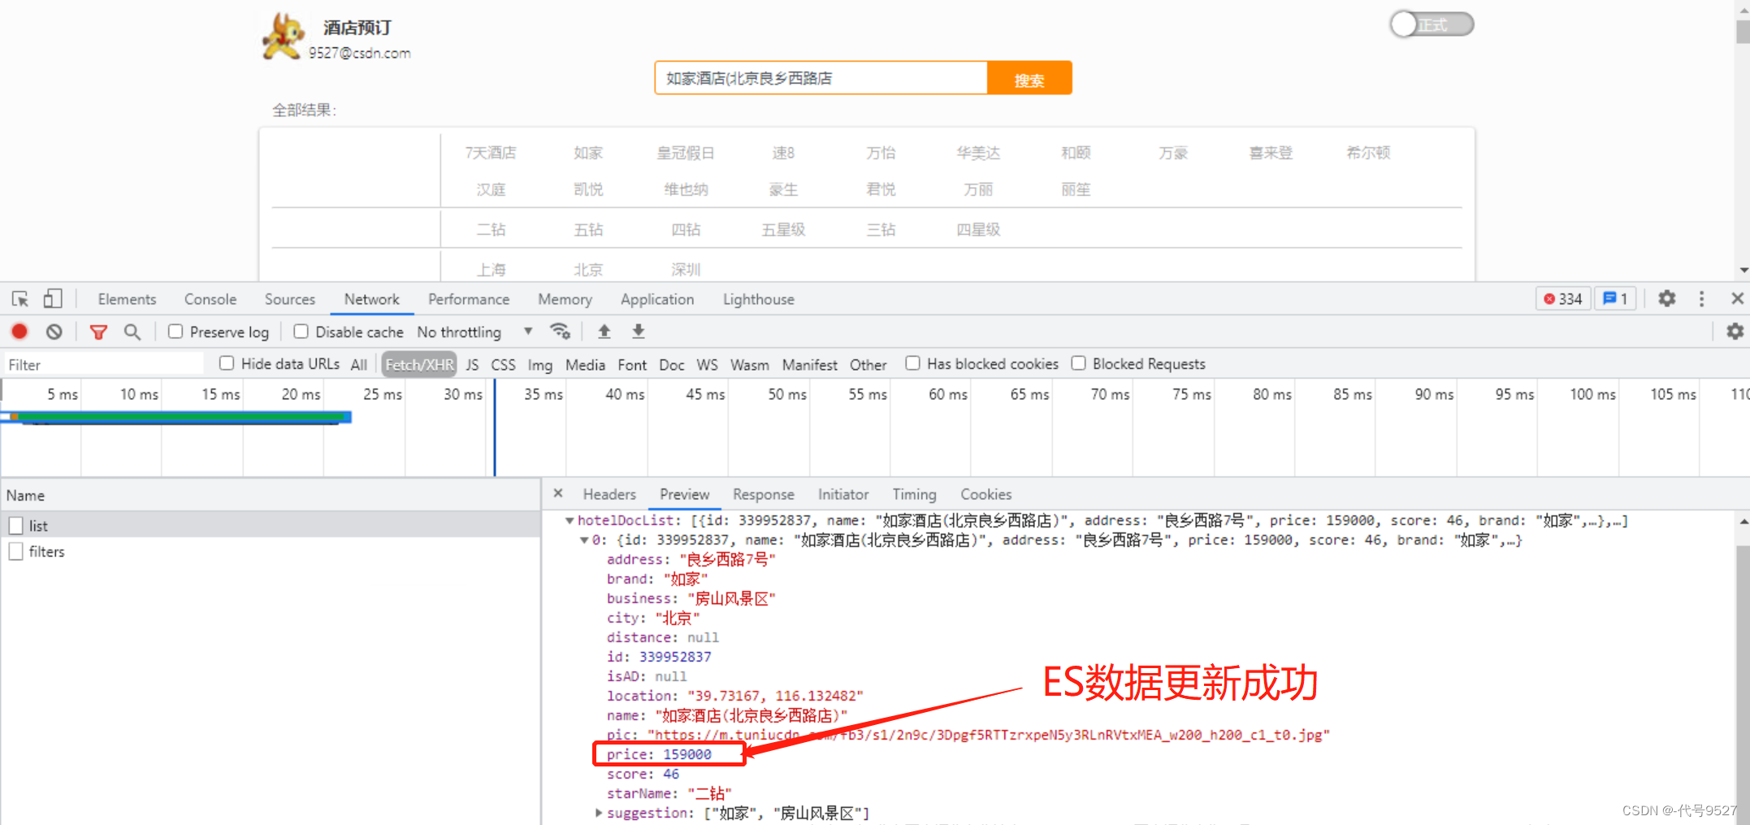Select the Fetch/XHR filter
The image size is (1750, 825).
[419, 365]
